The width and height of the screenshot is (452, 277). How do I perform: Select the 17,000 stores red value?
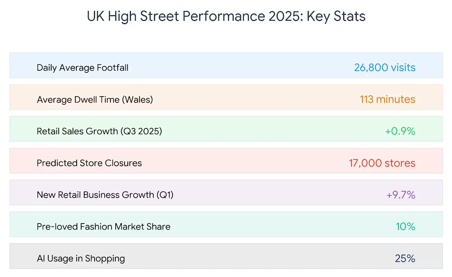(x=382, y=163)
